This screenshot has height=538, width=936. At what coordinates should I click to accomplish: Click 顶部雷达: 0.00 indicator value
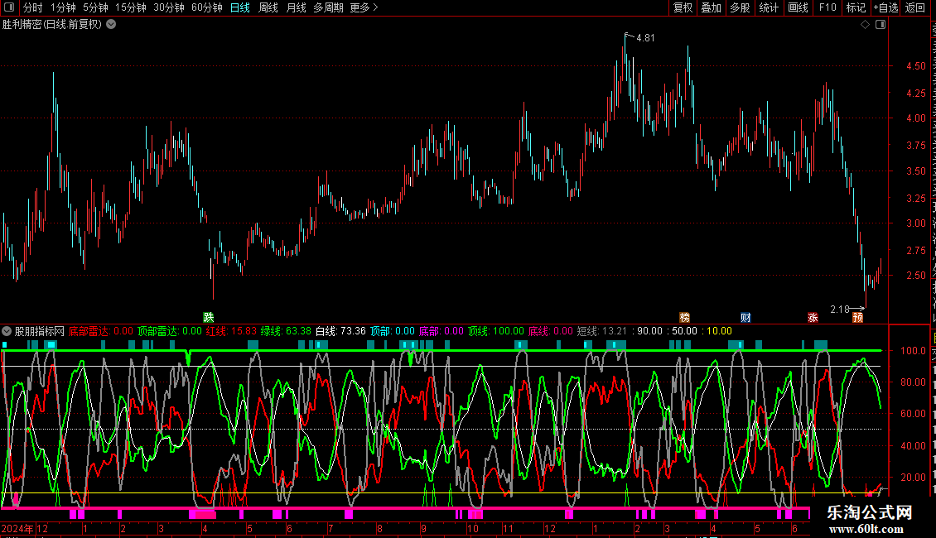pos(170,331)
